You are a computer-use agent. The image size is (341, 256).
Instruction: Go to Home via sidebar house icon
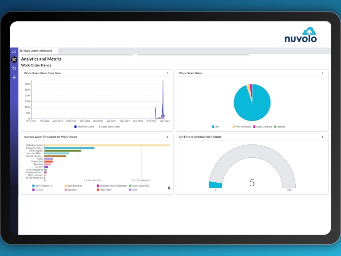click(14, 51)
